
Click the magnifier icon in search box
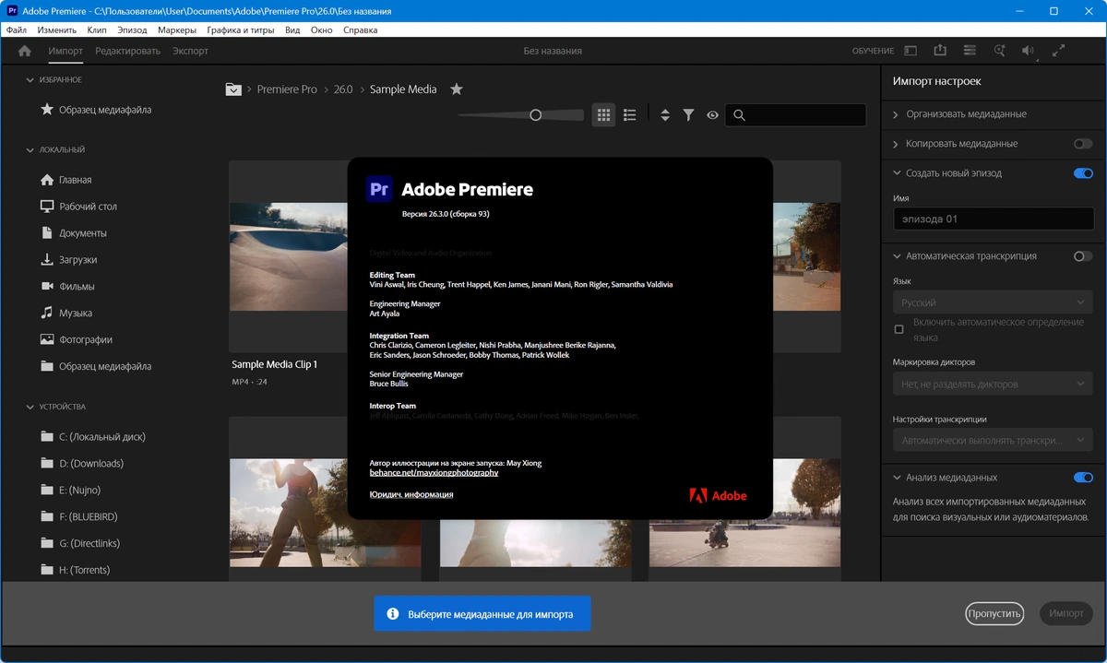click(740, 115)
